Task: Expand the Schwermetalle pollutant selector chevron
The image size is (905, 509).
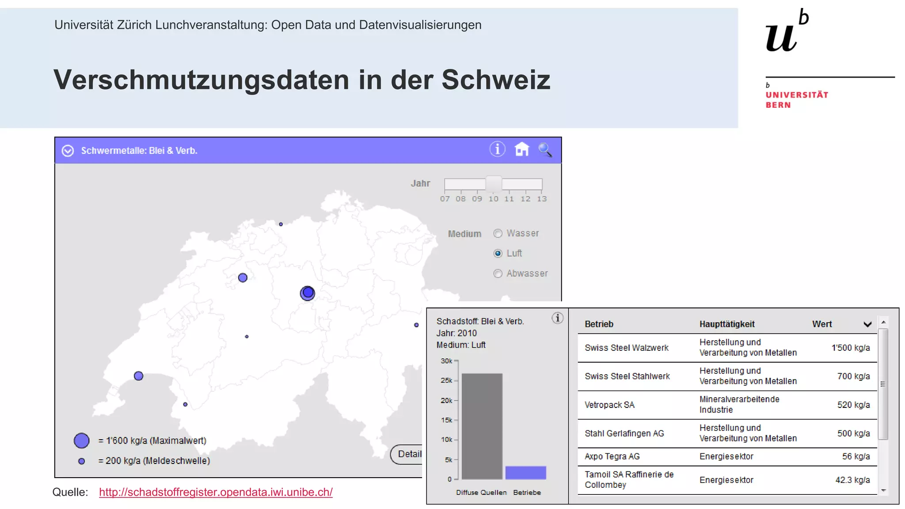Action: pos(68,151)
